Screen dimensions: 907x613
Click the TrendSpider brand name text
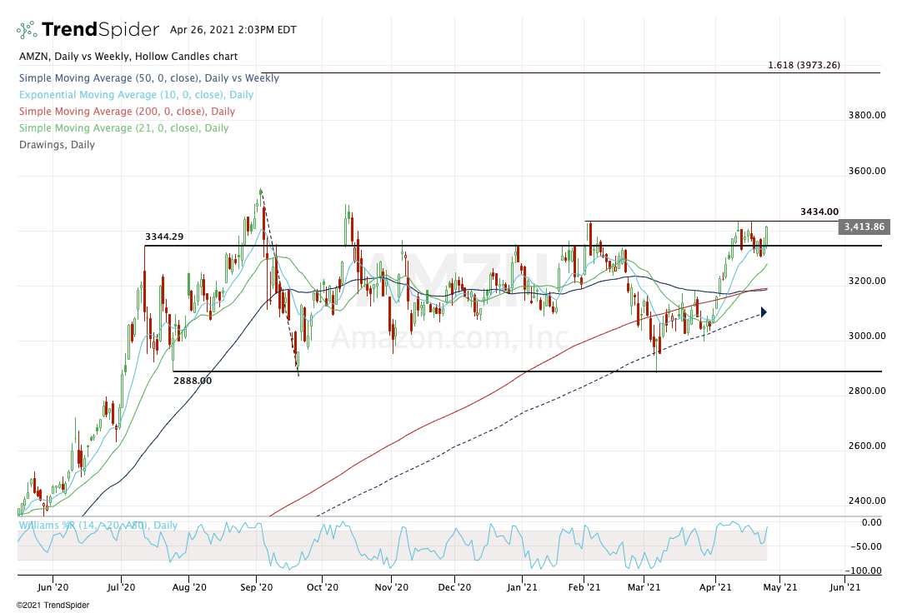[x=100, y=29]
